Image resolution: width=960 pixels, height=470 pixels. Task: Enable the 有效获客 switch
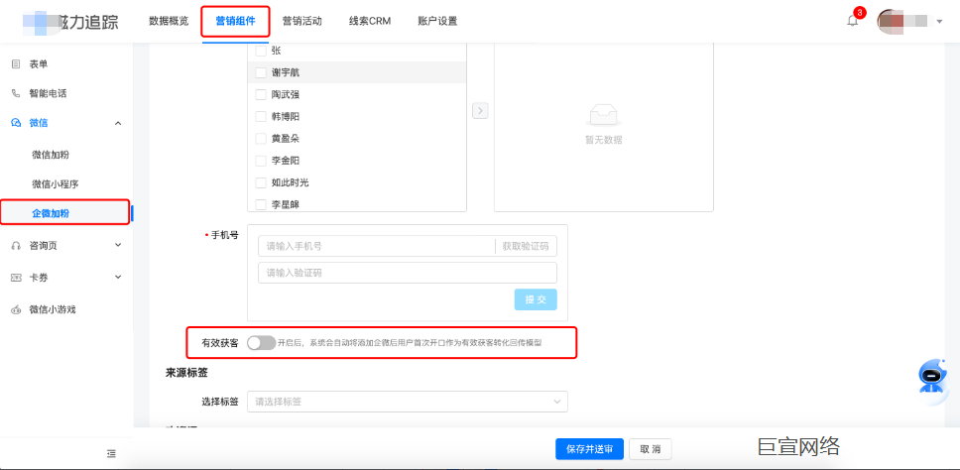(x=262, y=343)
